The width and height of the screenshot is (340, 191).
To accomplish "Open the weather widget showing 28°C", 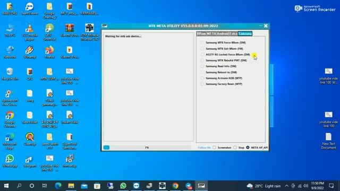I will tap(263, 186).
